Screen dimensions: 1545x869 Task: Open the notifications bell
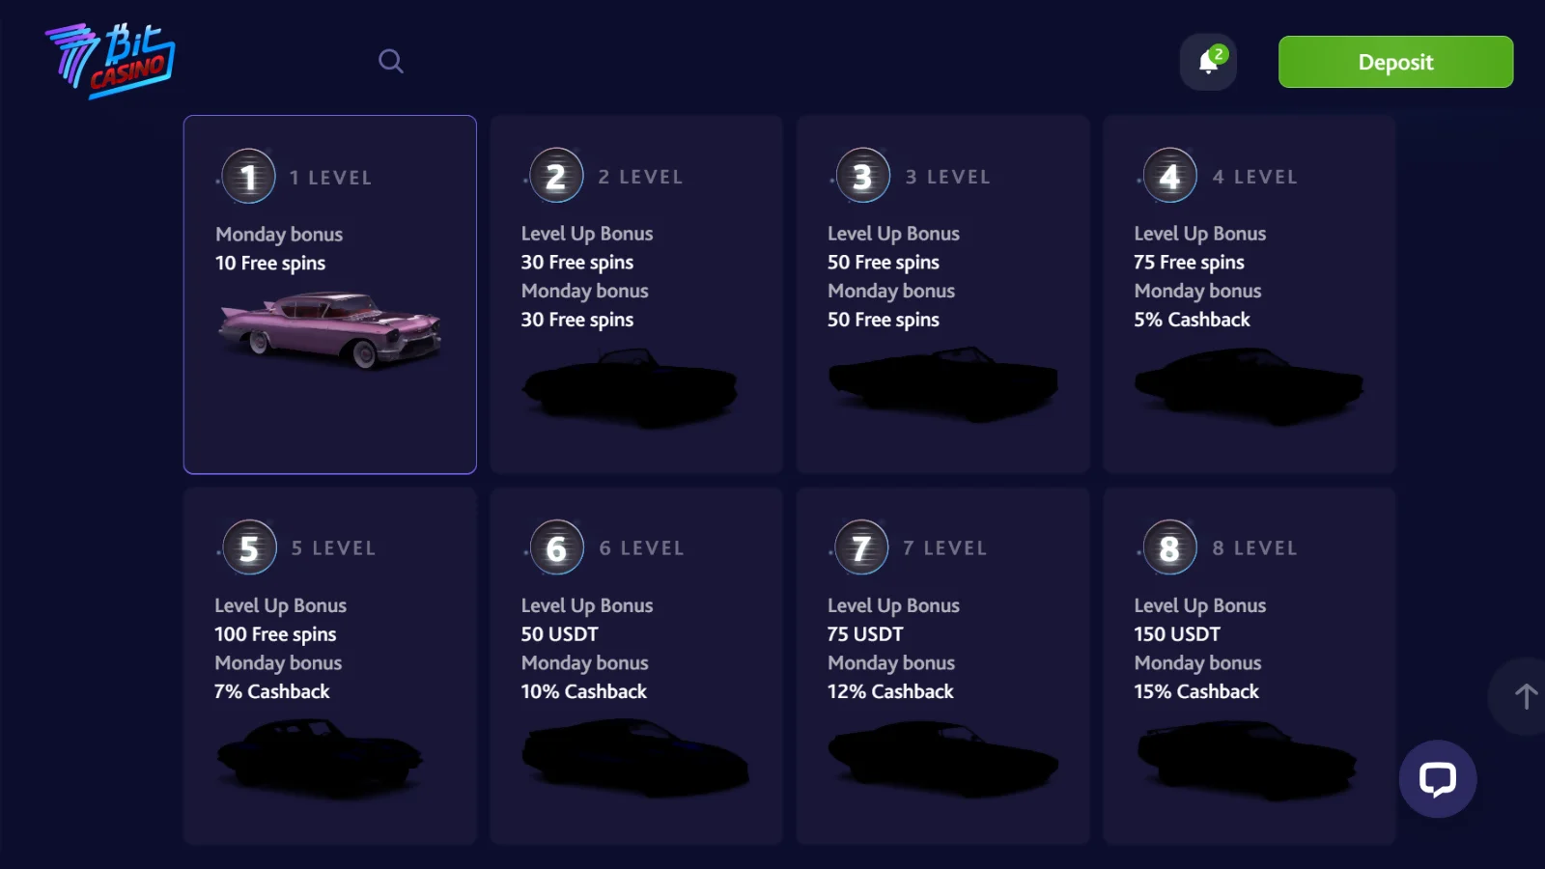point(1208,63)
